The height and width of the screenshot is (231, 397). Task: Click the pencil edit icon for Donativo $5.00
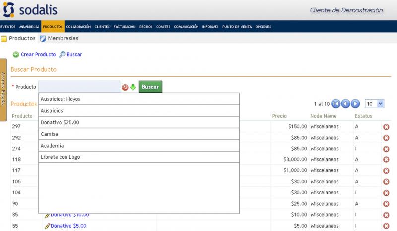(x=47, y=226)
